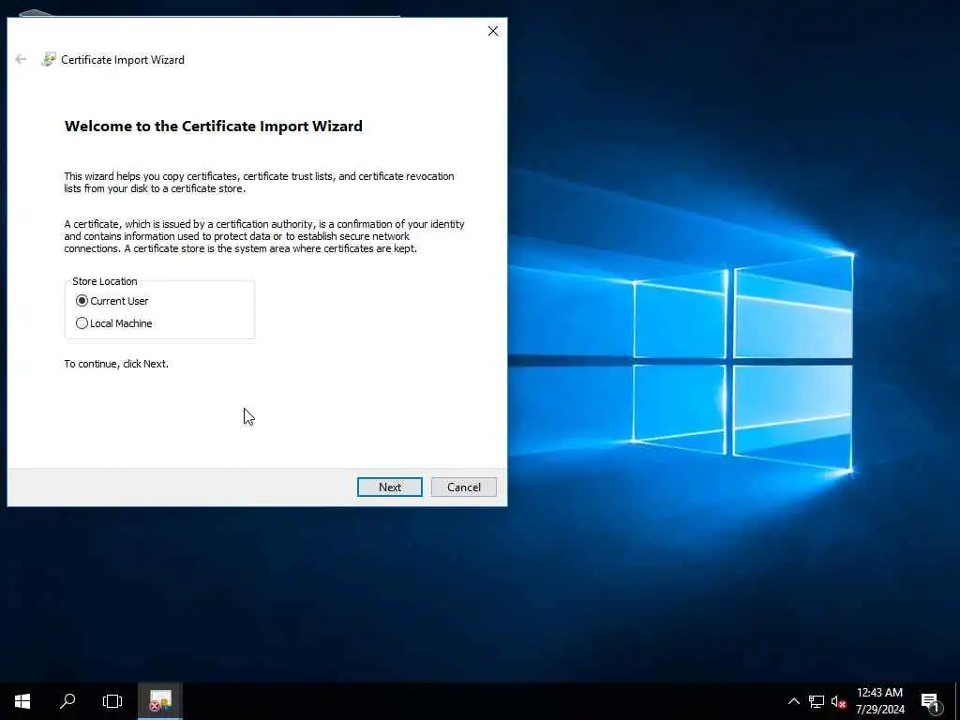Close the Certificate Import Wizard window
Image resolution: width=960 pixels, height=720 pixels.
493,31
